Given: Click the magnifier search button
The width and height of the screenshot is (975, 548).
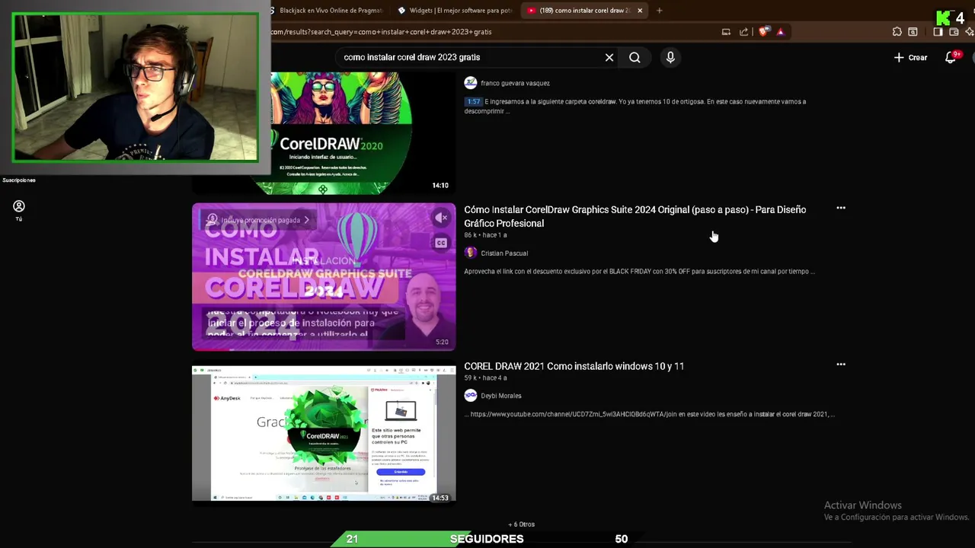Looking at the screenshot, I should (635, 57).
